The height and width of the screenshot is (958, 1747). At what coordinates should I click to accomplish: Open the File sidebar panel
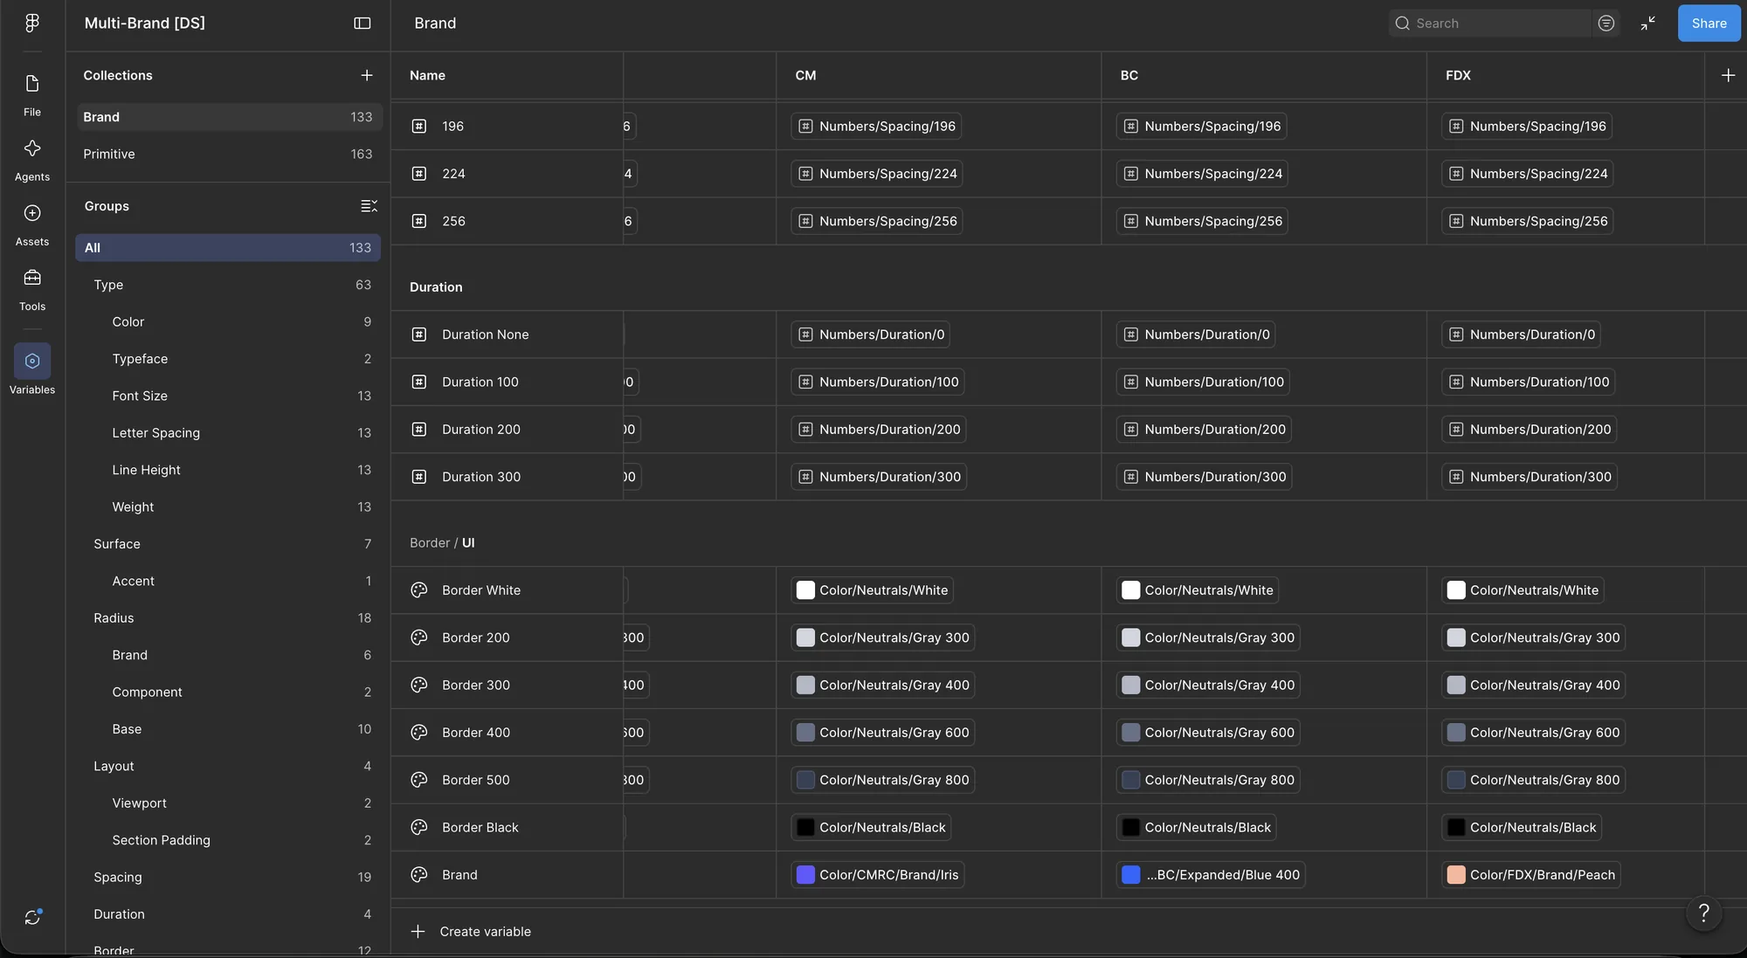tap(32, 95)
